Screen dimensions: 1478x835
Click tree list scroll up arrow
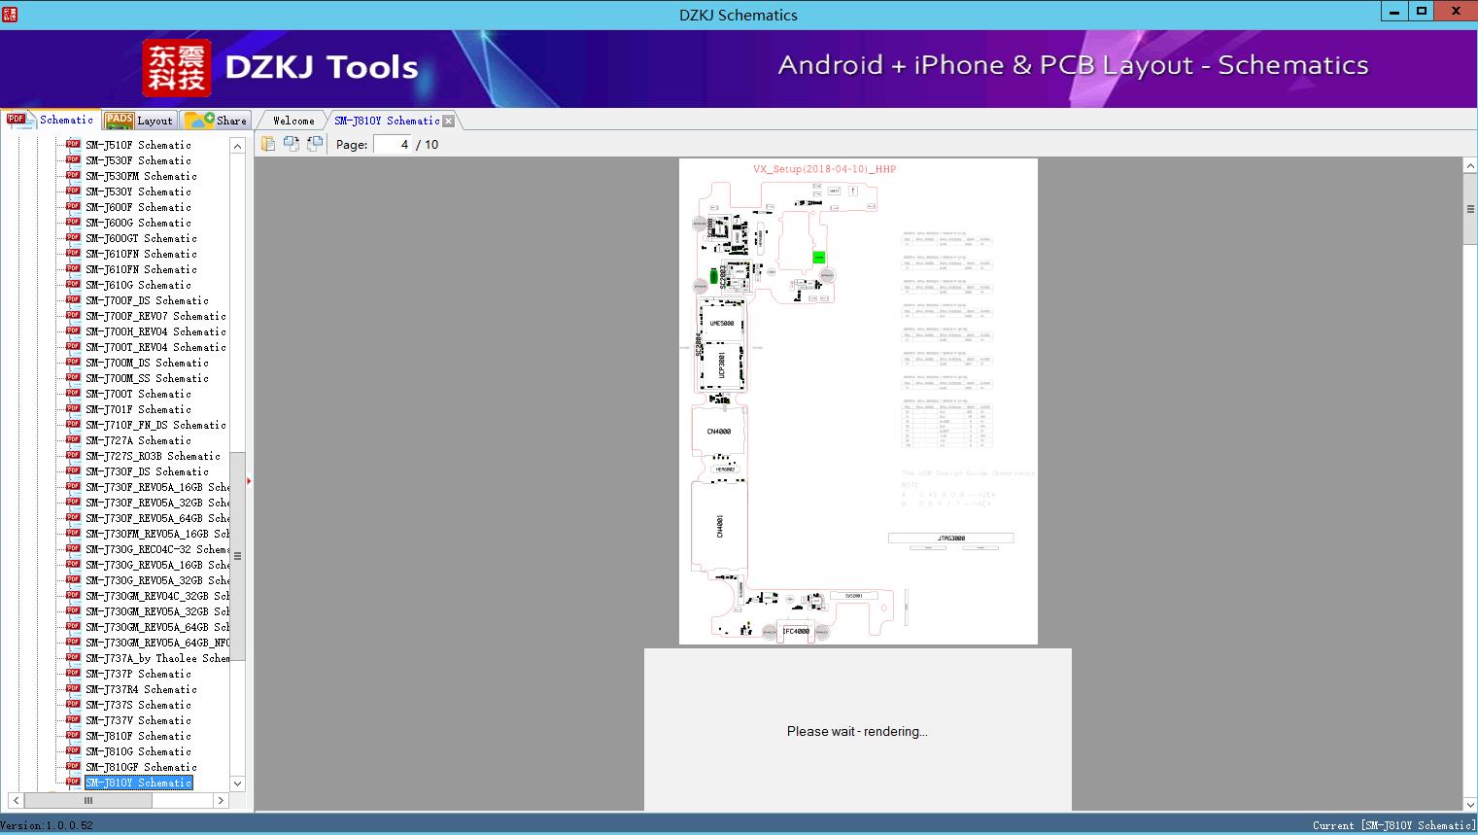tap(237, 146)
